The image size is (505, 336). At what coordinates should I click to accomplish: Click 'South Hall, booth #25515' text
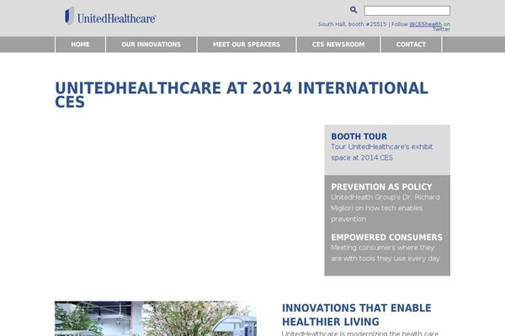point(352,24)
